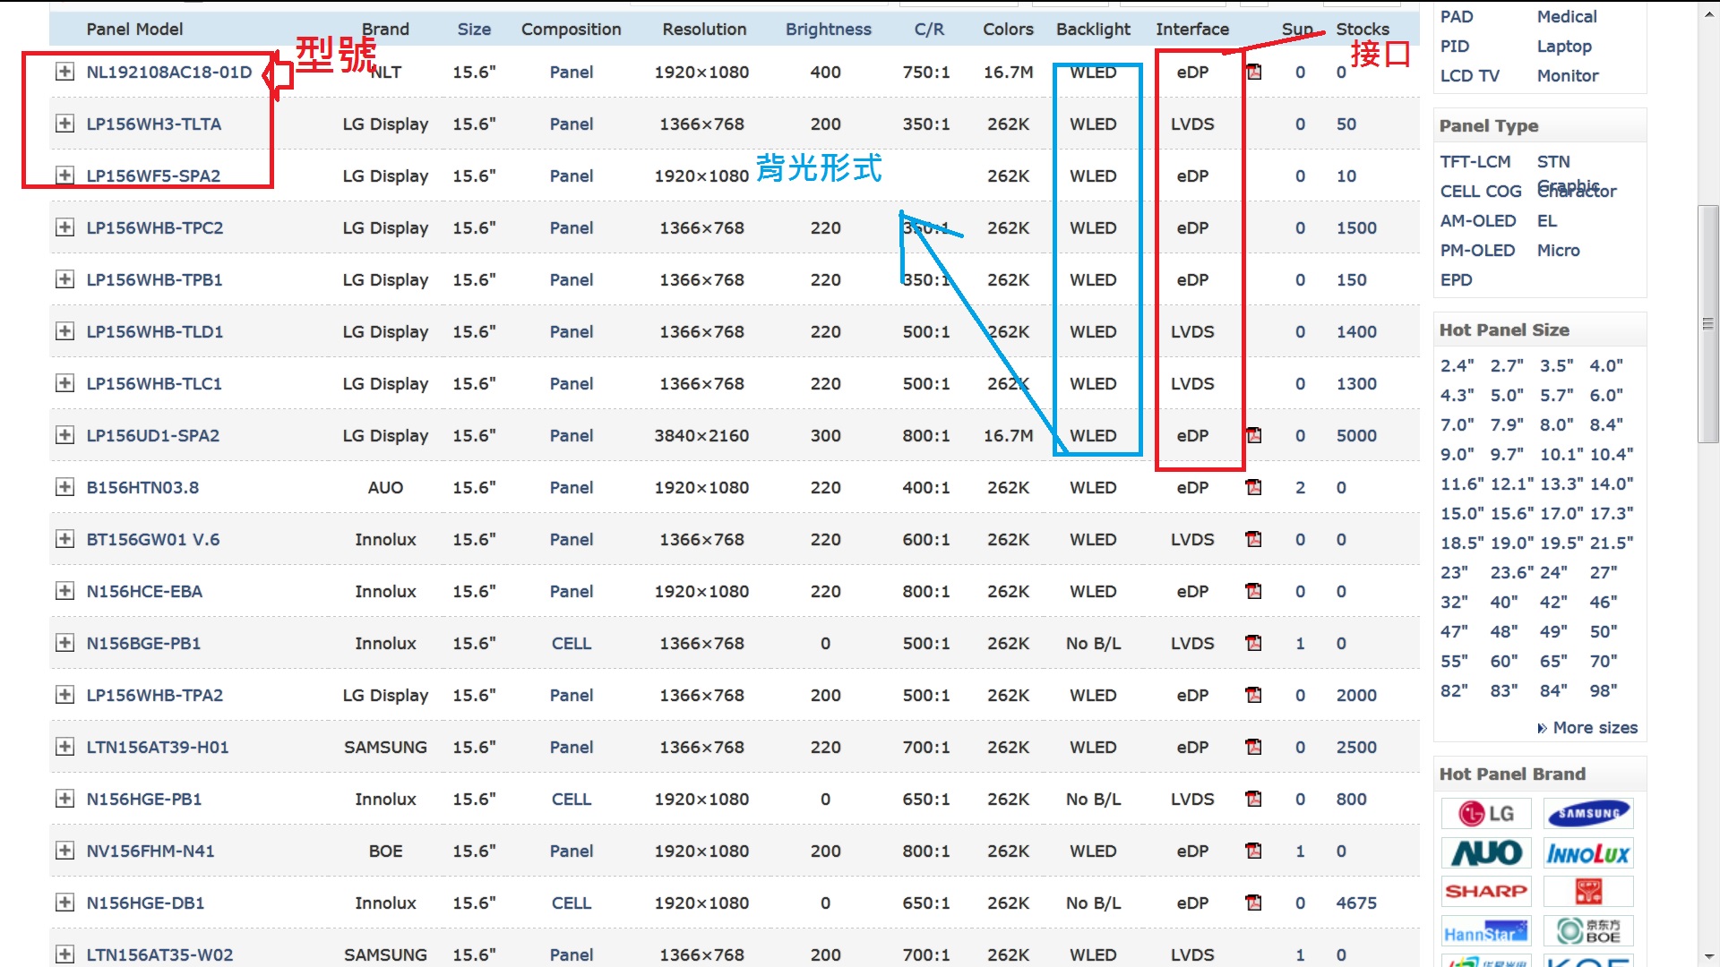This screenshot has width=1720, height=967.
Task: Select the HannStar brand logo
Action: [x=1486, y=931]
